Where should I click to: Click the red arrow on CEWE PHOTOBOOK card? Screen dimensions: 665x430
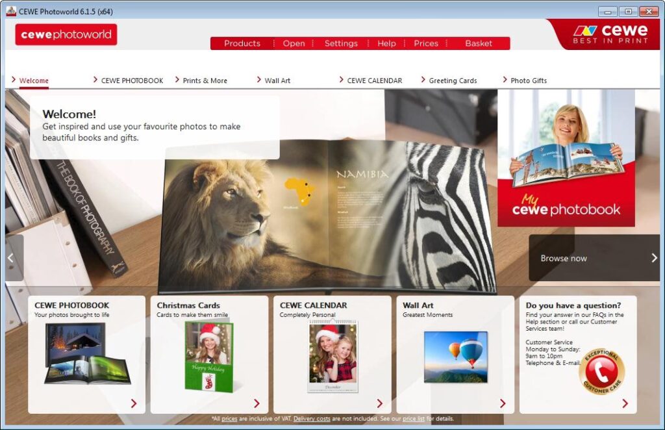134,403
